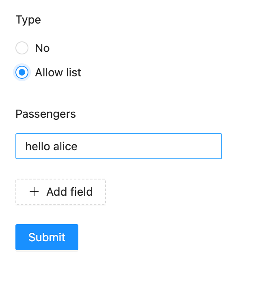Image resolution: width=259 pixels, height=281 pixels.
Task: Click the "Allow list" option label text
Action: (x=58, y=72)
